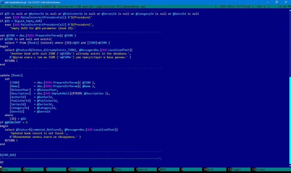291x173 pixels.
Task: Click 'Updated book record is not found.' string
Action: coord(38,133)
